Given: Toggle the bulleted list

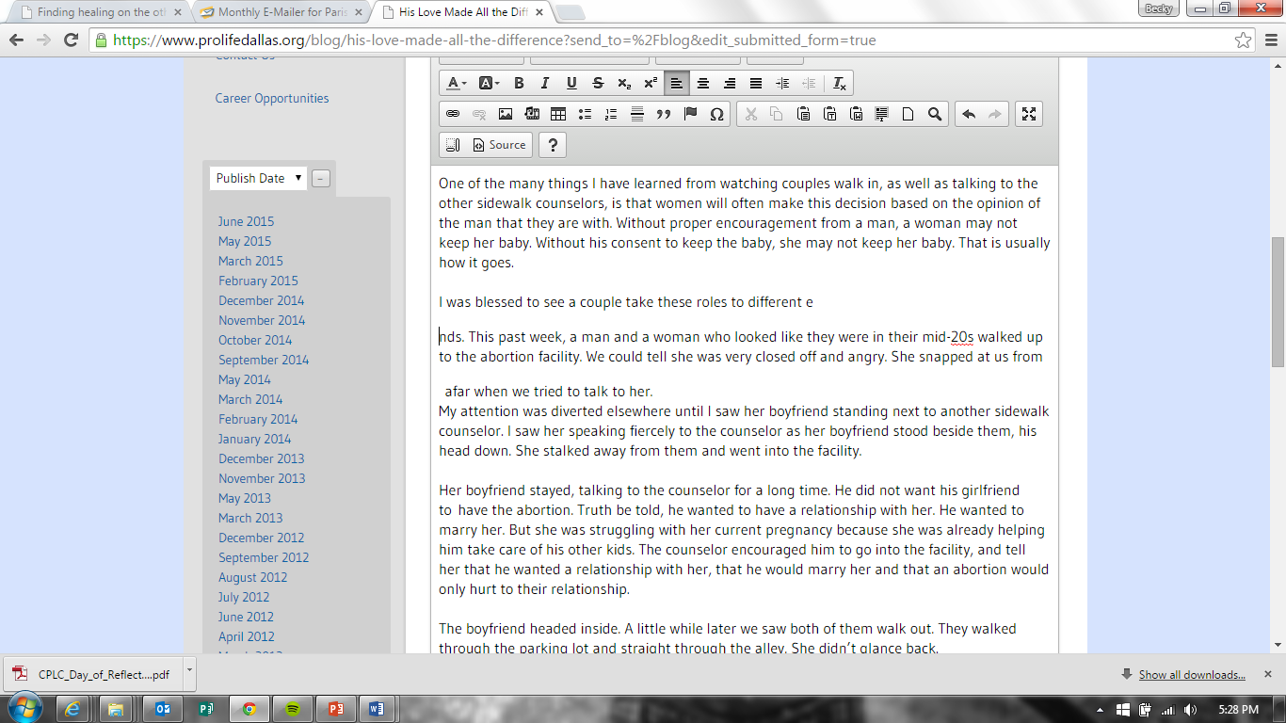Looking at the screenshot, I should tap(585, 114).
